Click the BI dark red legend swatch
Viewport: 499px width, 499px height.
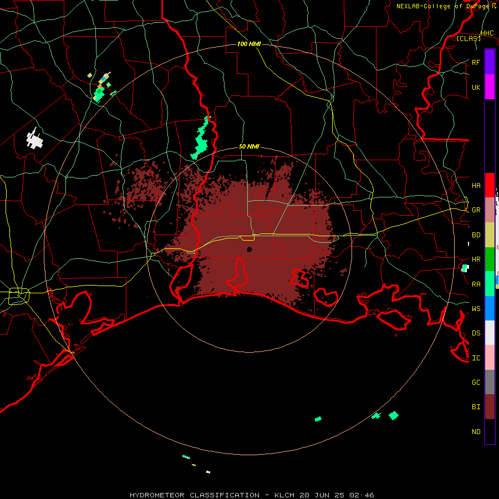(490, 407)
